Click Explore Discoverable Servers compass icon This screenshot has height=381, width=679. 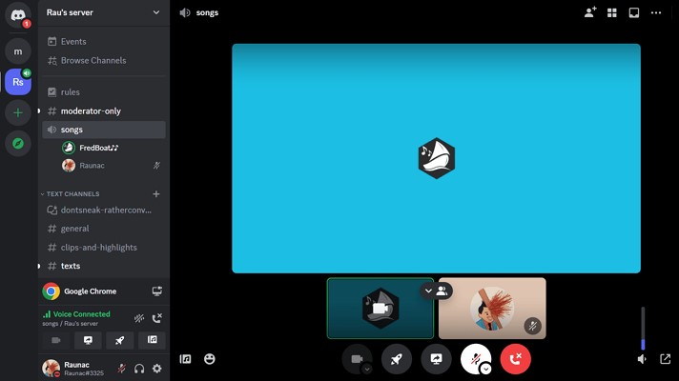point(18,144)
